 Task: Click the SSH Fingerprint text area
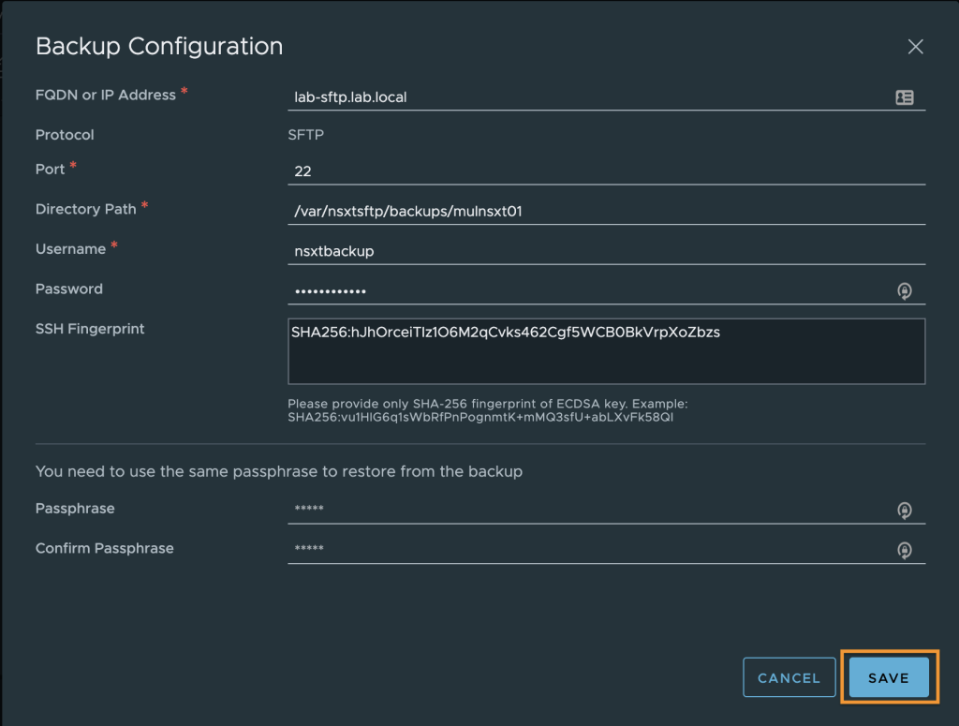point(606,351)
